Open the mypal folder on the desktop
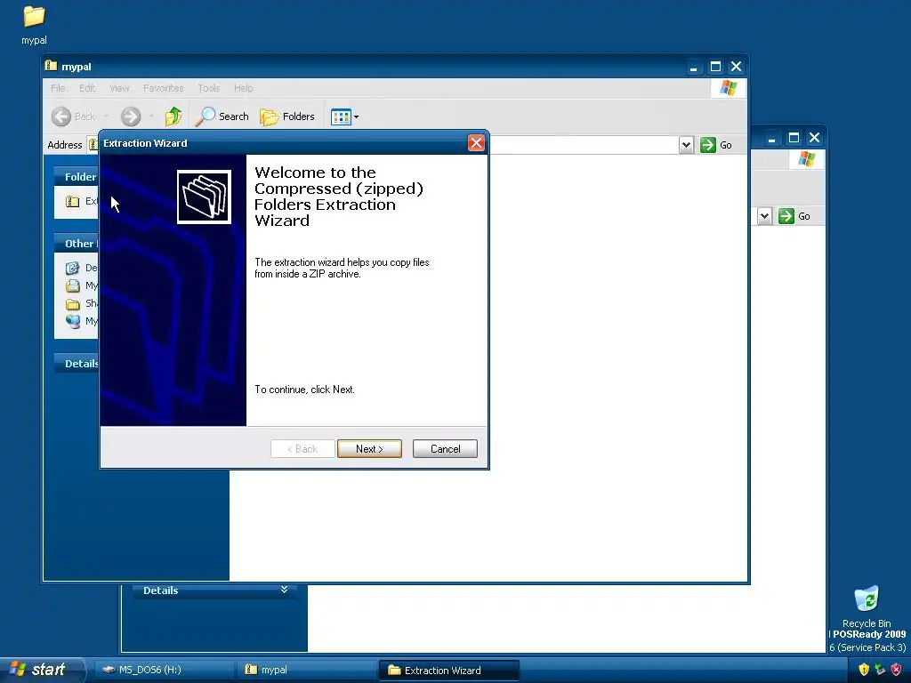The width and height of the screenshot is (911, 683). [x=34, y=24]
